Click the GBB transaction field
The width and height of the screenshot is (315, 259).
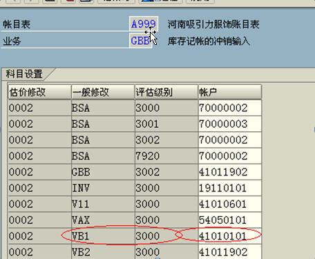(140, 41)
